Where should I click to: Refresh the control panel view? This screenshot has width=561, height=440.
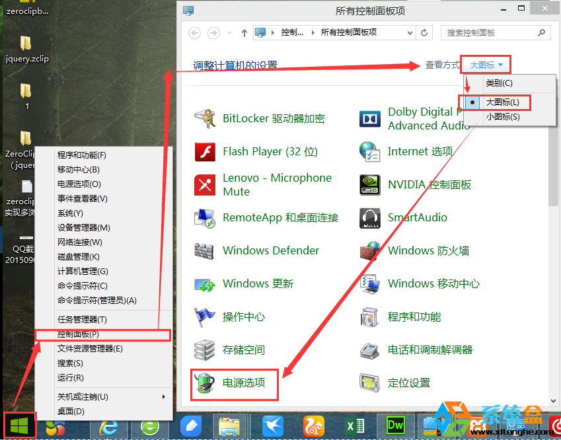[424, 33]
